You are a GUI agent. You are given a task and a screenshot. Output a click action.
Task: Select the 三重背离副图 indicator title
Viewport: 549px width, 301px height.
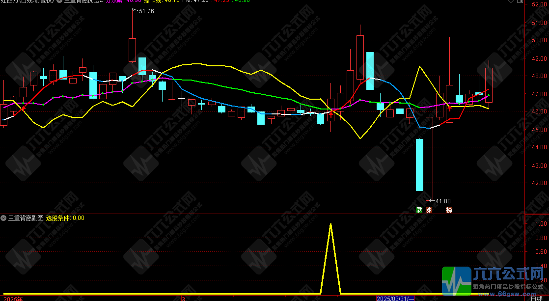[x=26, y=218]
